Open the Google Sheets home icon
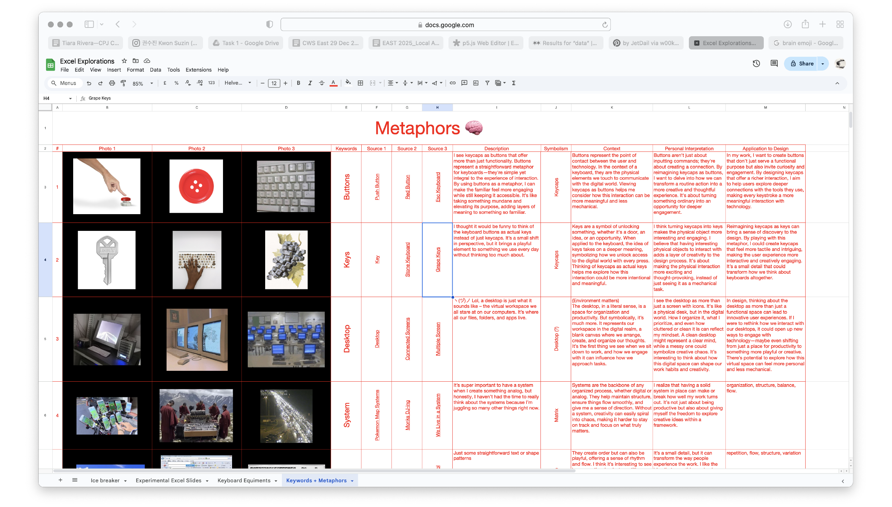 51,65
